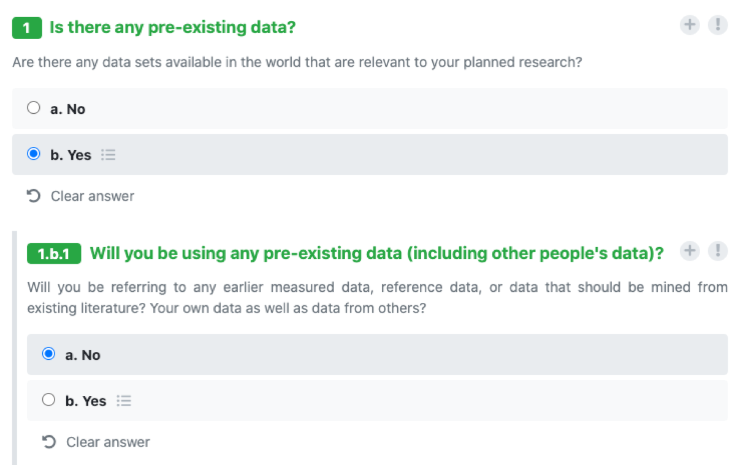
Task: Click the undo arrow icon beside question 1's Clear answer
Action: pyautogui.click(x=34, y=196)
